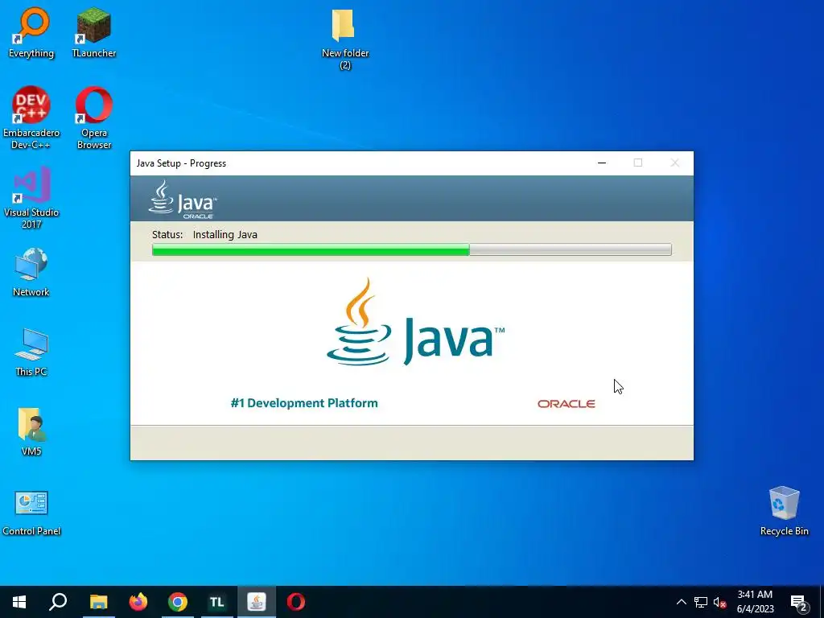The width and height of the screenshot is (824, 618).
Task: Open File Explorer from the taskbar
Action: (98, 602)
